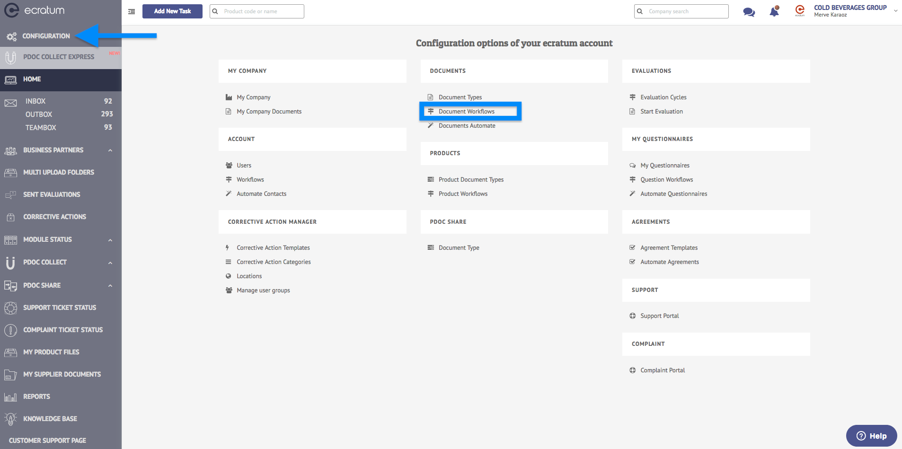Click the Corrective Actions first-aid icon
Viewport: 902px width, 449px height.
pos(10,217)
